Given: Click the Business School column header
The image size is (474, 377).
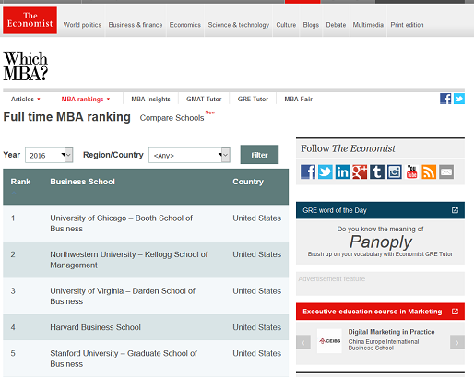Looking at the screenshot, I should click(82, 182).
